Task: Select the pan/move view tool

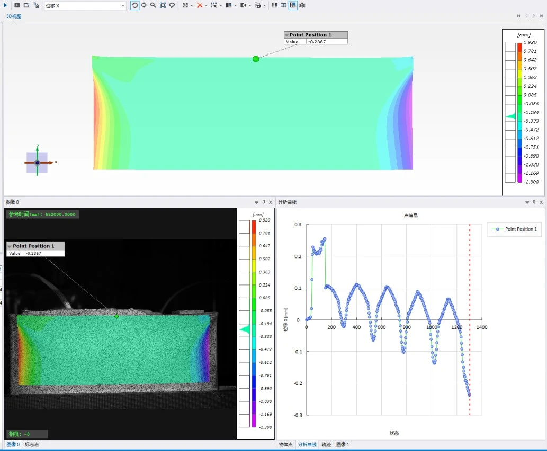Action: tap(144, 5)
